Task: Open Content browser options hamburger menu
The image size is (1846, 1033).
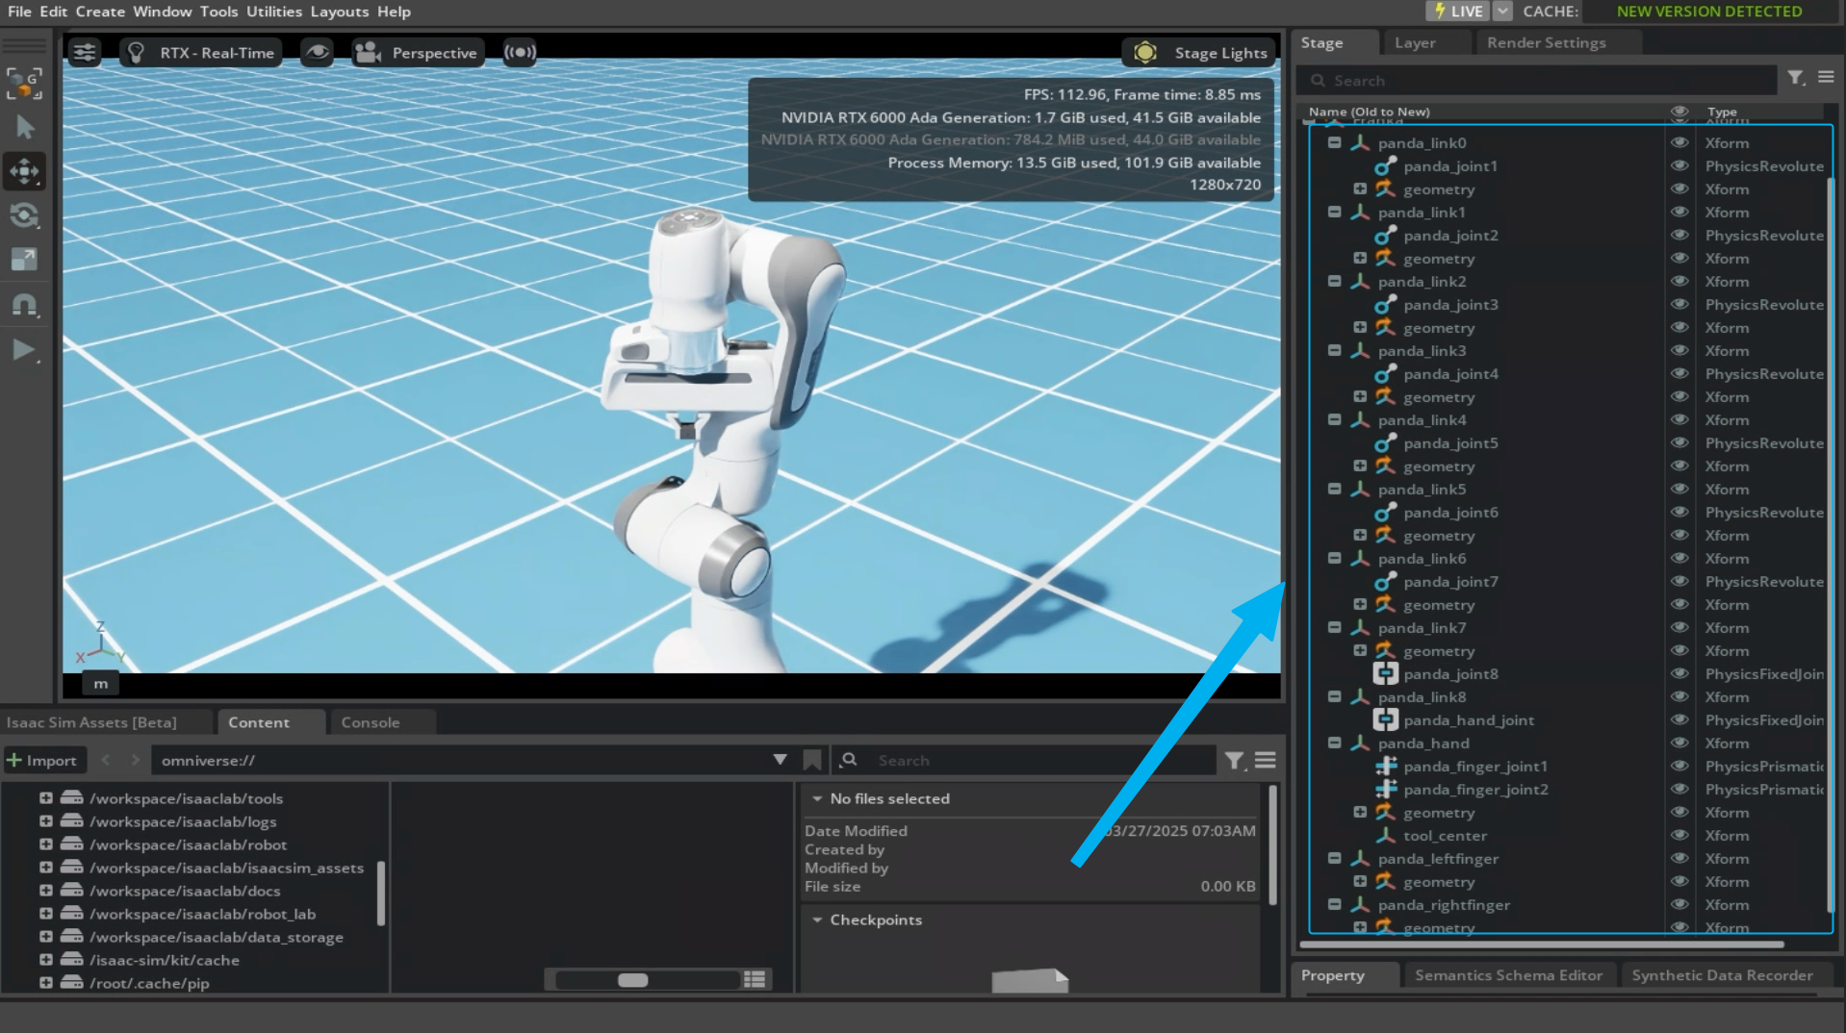Action: pos(1266,760)
